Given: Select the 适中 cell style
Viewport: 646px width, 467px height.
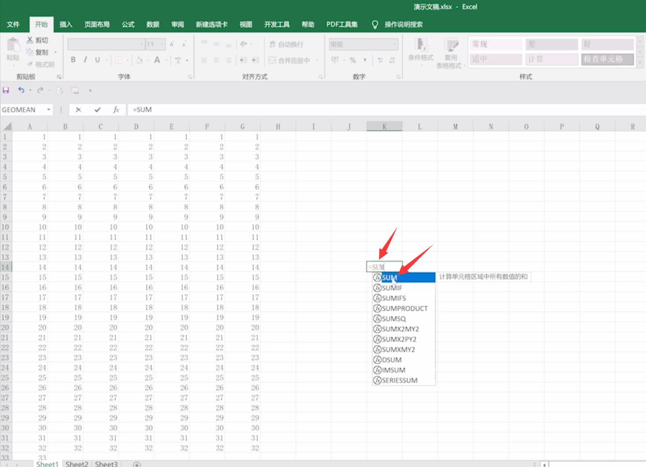Looking at the screenshot, I should click(496, 59).
